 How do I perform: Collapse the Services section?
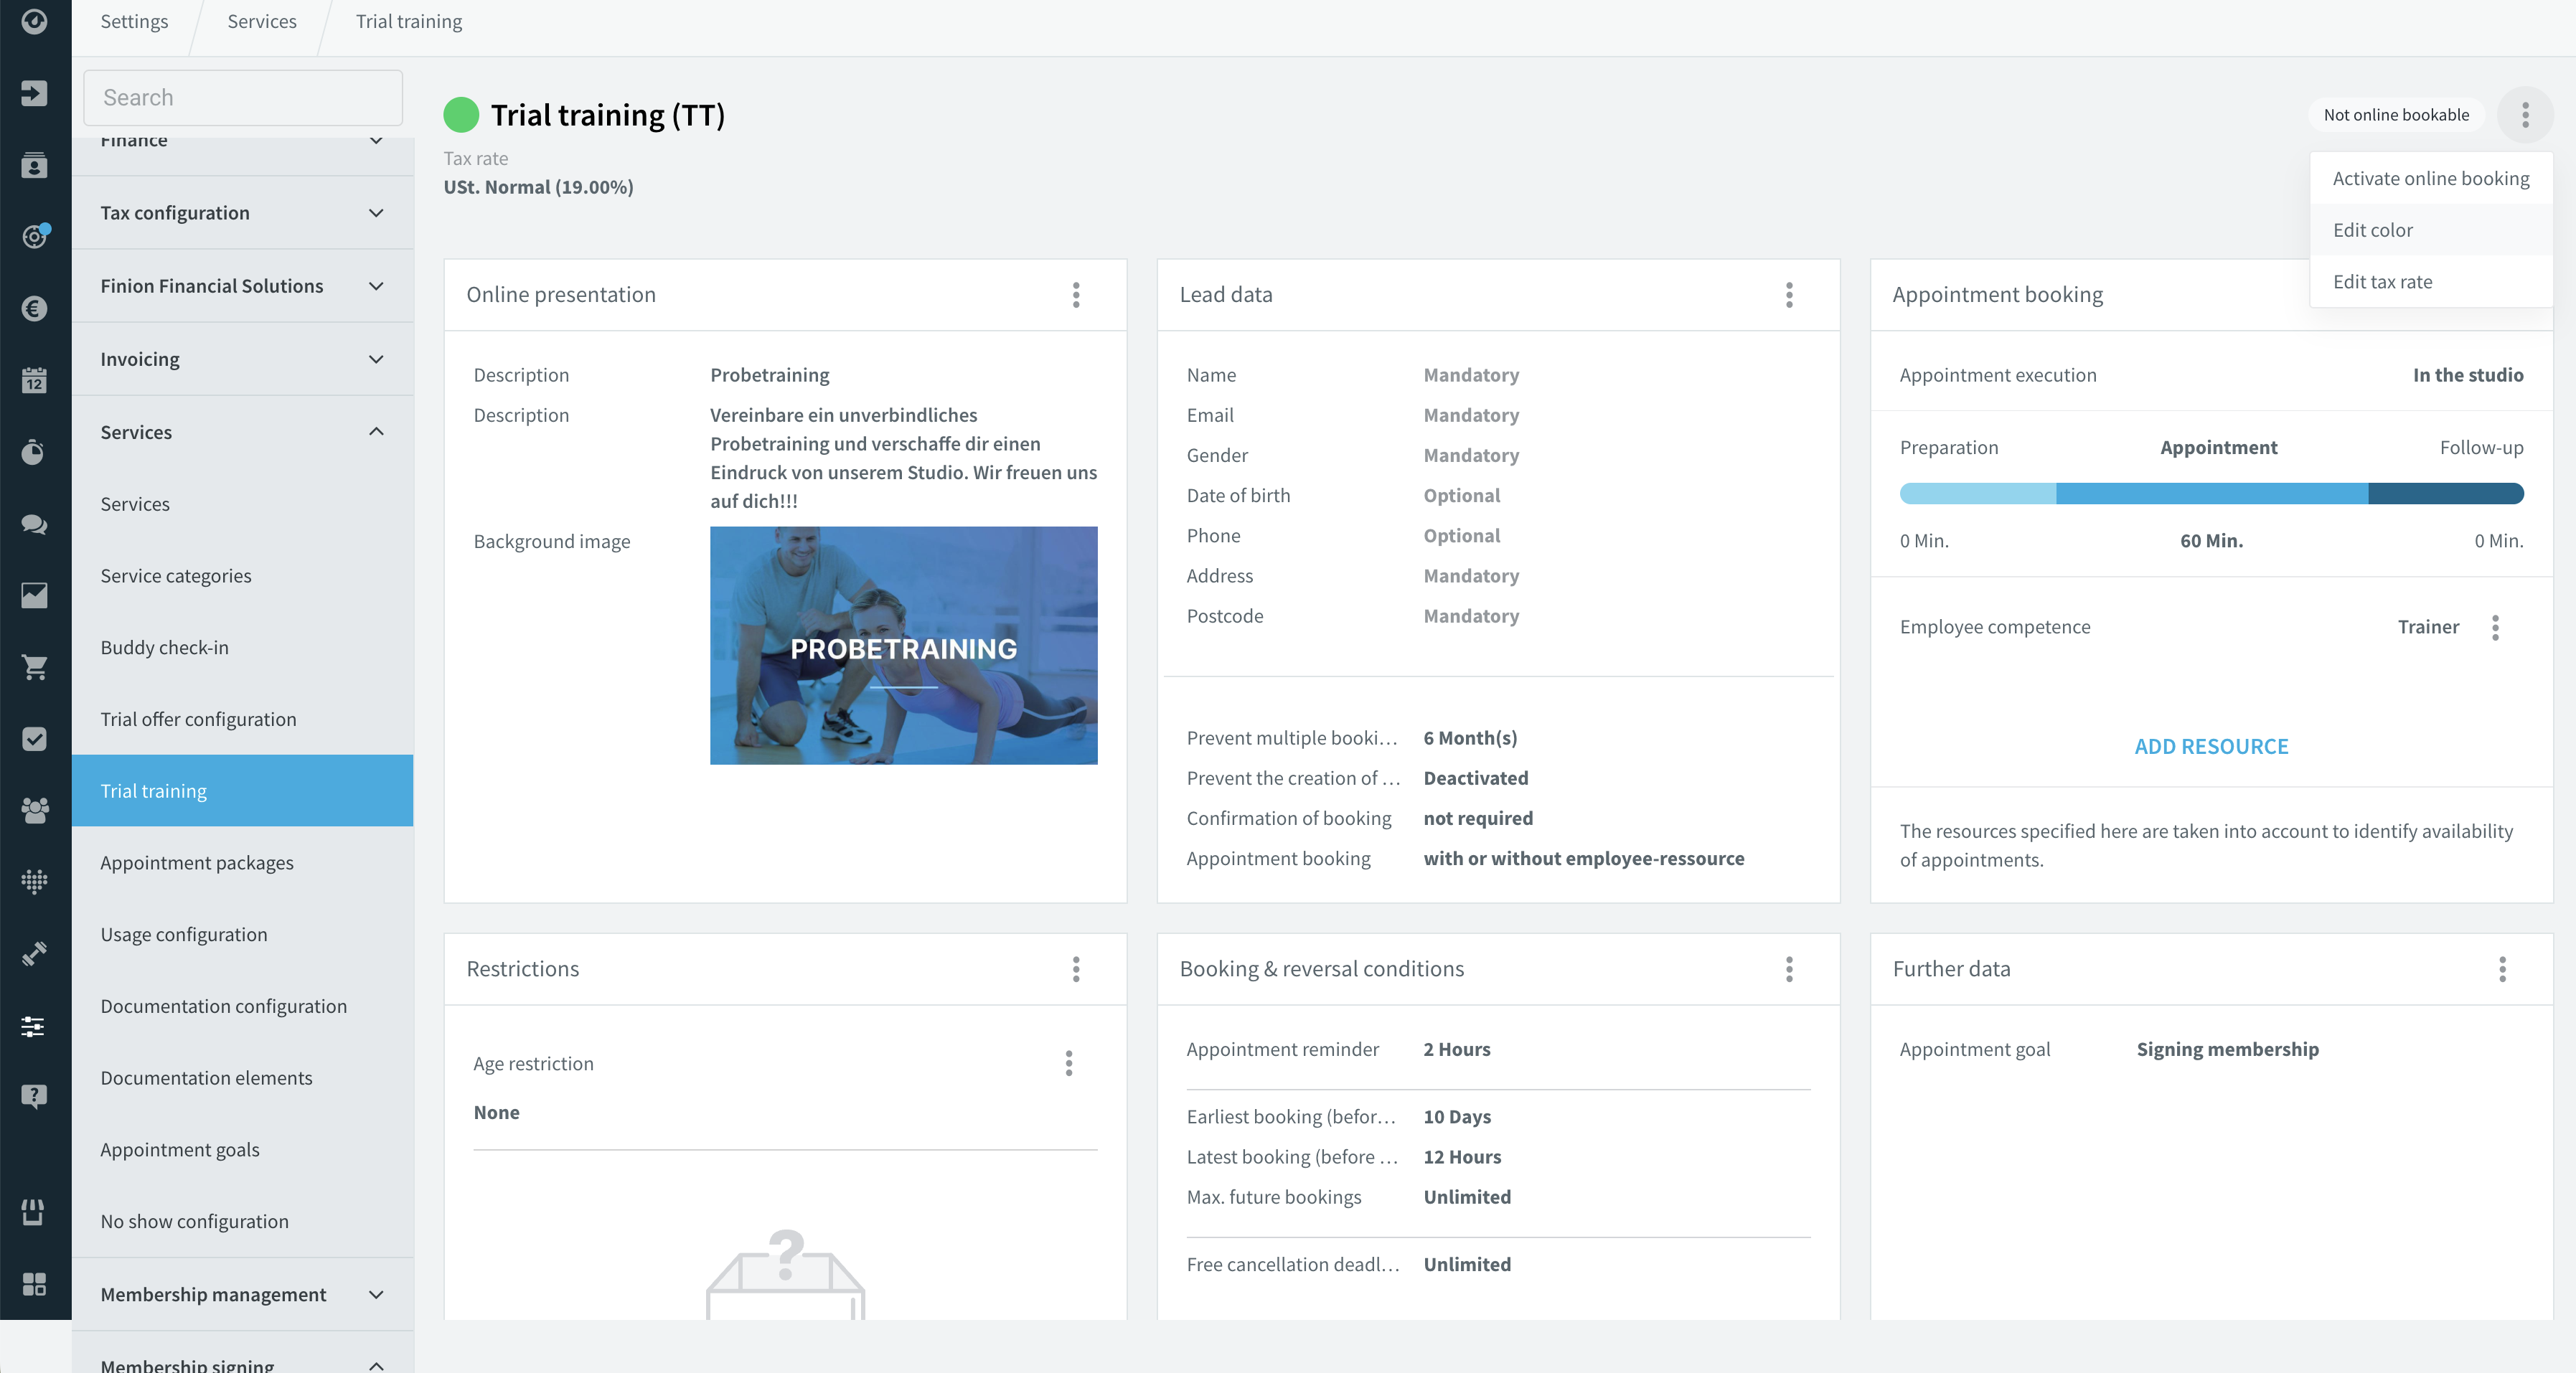[x=243, y=432]
